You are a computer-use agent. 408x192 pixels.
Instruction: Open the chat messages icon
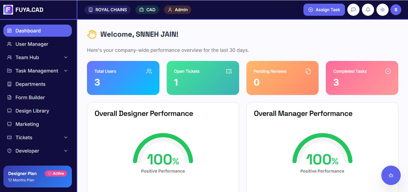[353, 10]
